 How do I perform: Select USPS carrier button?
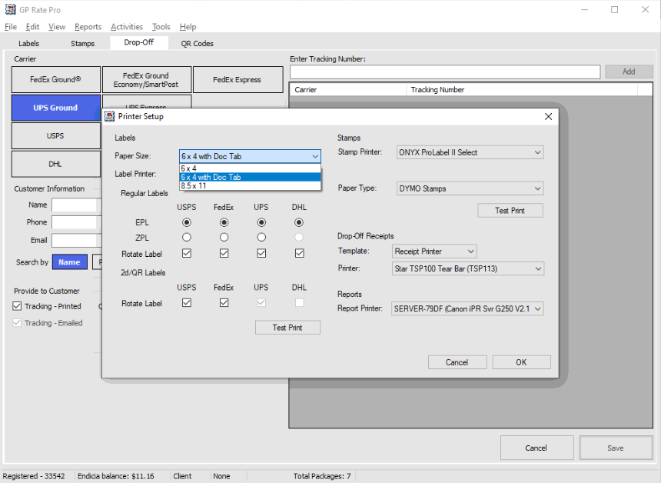(x=55, y=136)
